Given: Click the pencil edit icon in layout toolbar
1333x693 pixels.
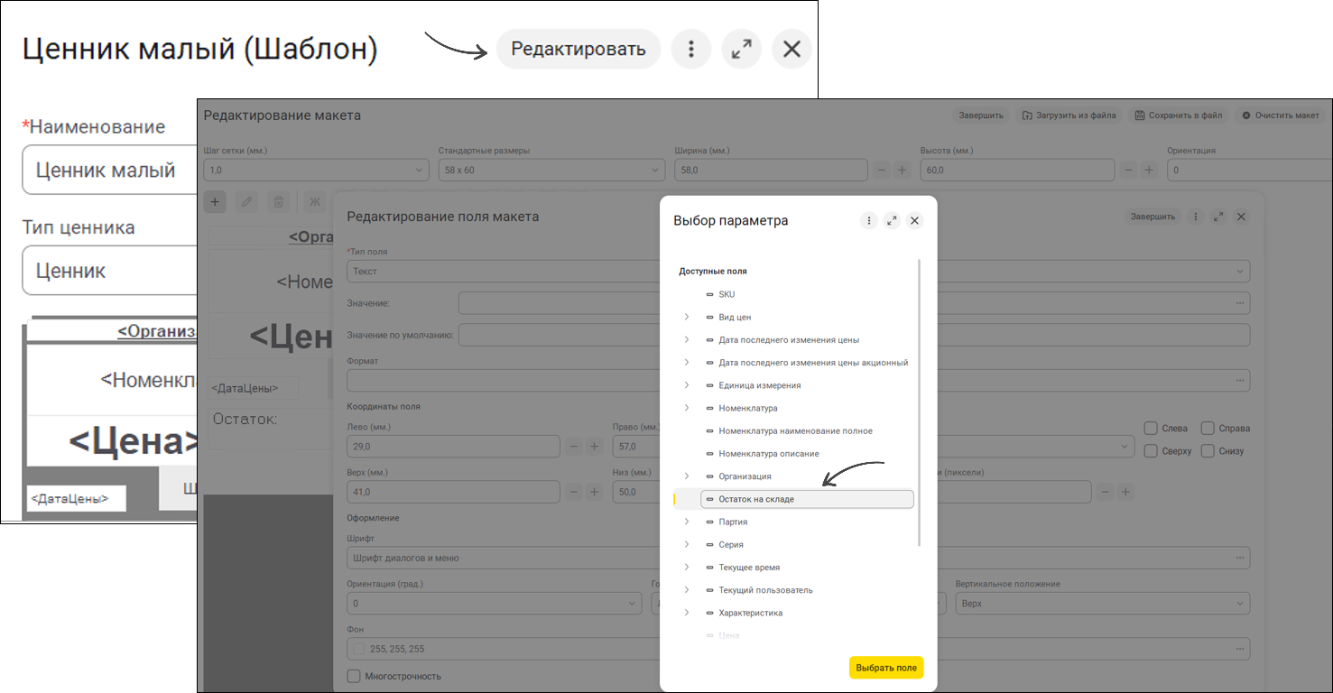Looking at the screenshot, I should (x=246, y=202).
